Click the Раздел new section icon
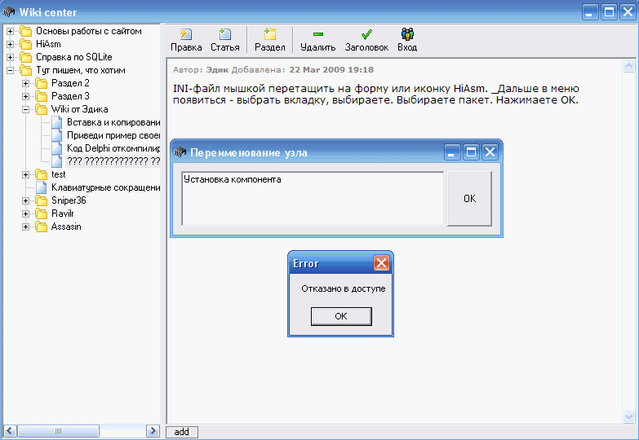The width and height of the screenshot is (639, 440). point(270,34)
